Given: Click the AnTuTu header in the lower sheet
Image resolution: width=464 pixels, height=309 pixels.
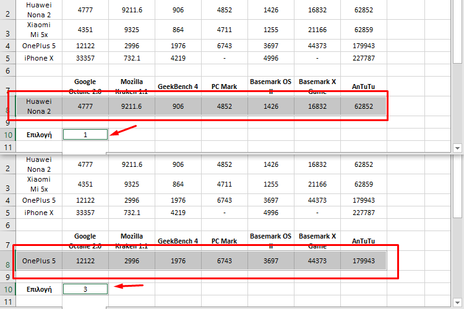Looking at the screenshot, I should pyautogui.click(x=363, y=241).
